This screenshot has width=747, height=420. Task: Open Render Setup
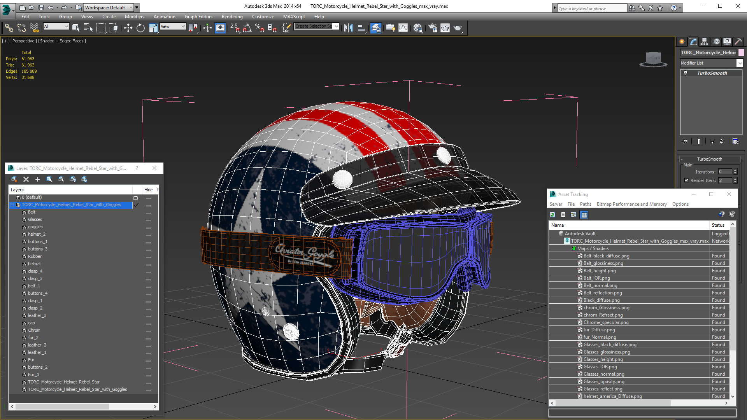coord(432,28)
